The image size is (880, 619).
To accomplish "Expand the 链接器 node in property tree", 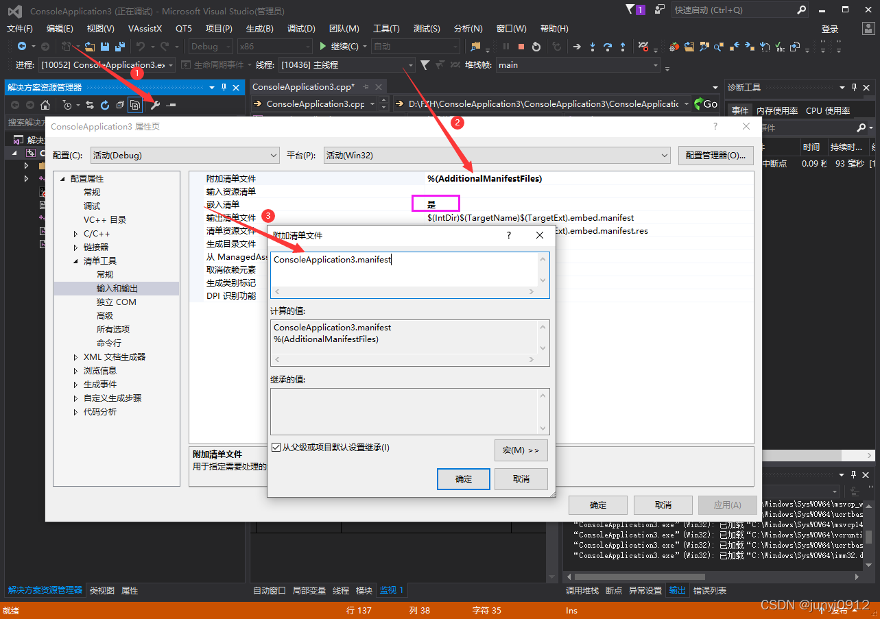I will [76, 247].
